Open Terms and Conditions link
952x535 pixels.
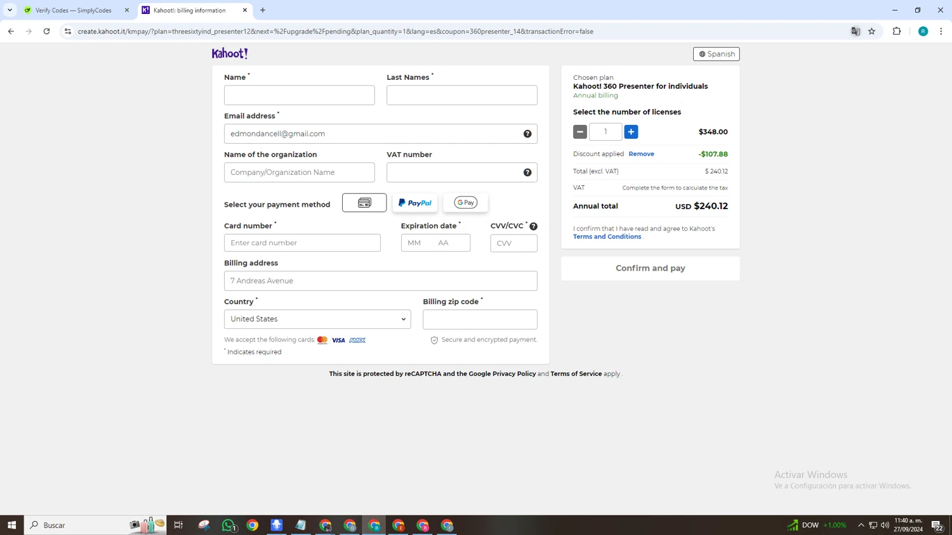tap(607, 236)
